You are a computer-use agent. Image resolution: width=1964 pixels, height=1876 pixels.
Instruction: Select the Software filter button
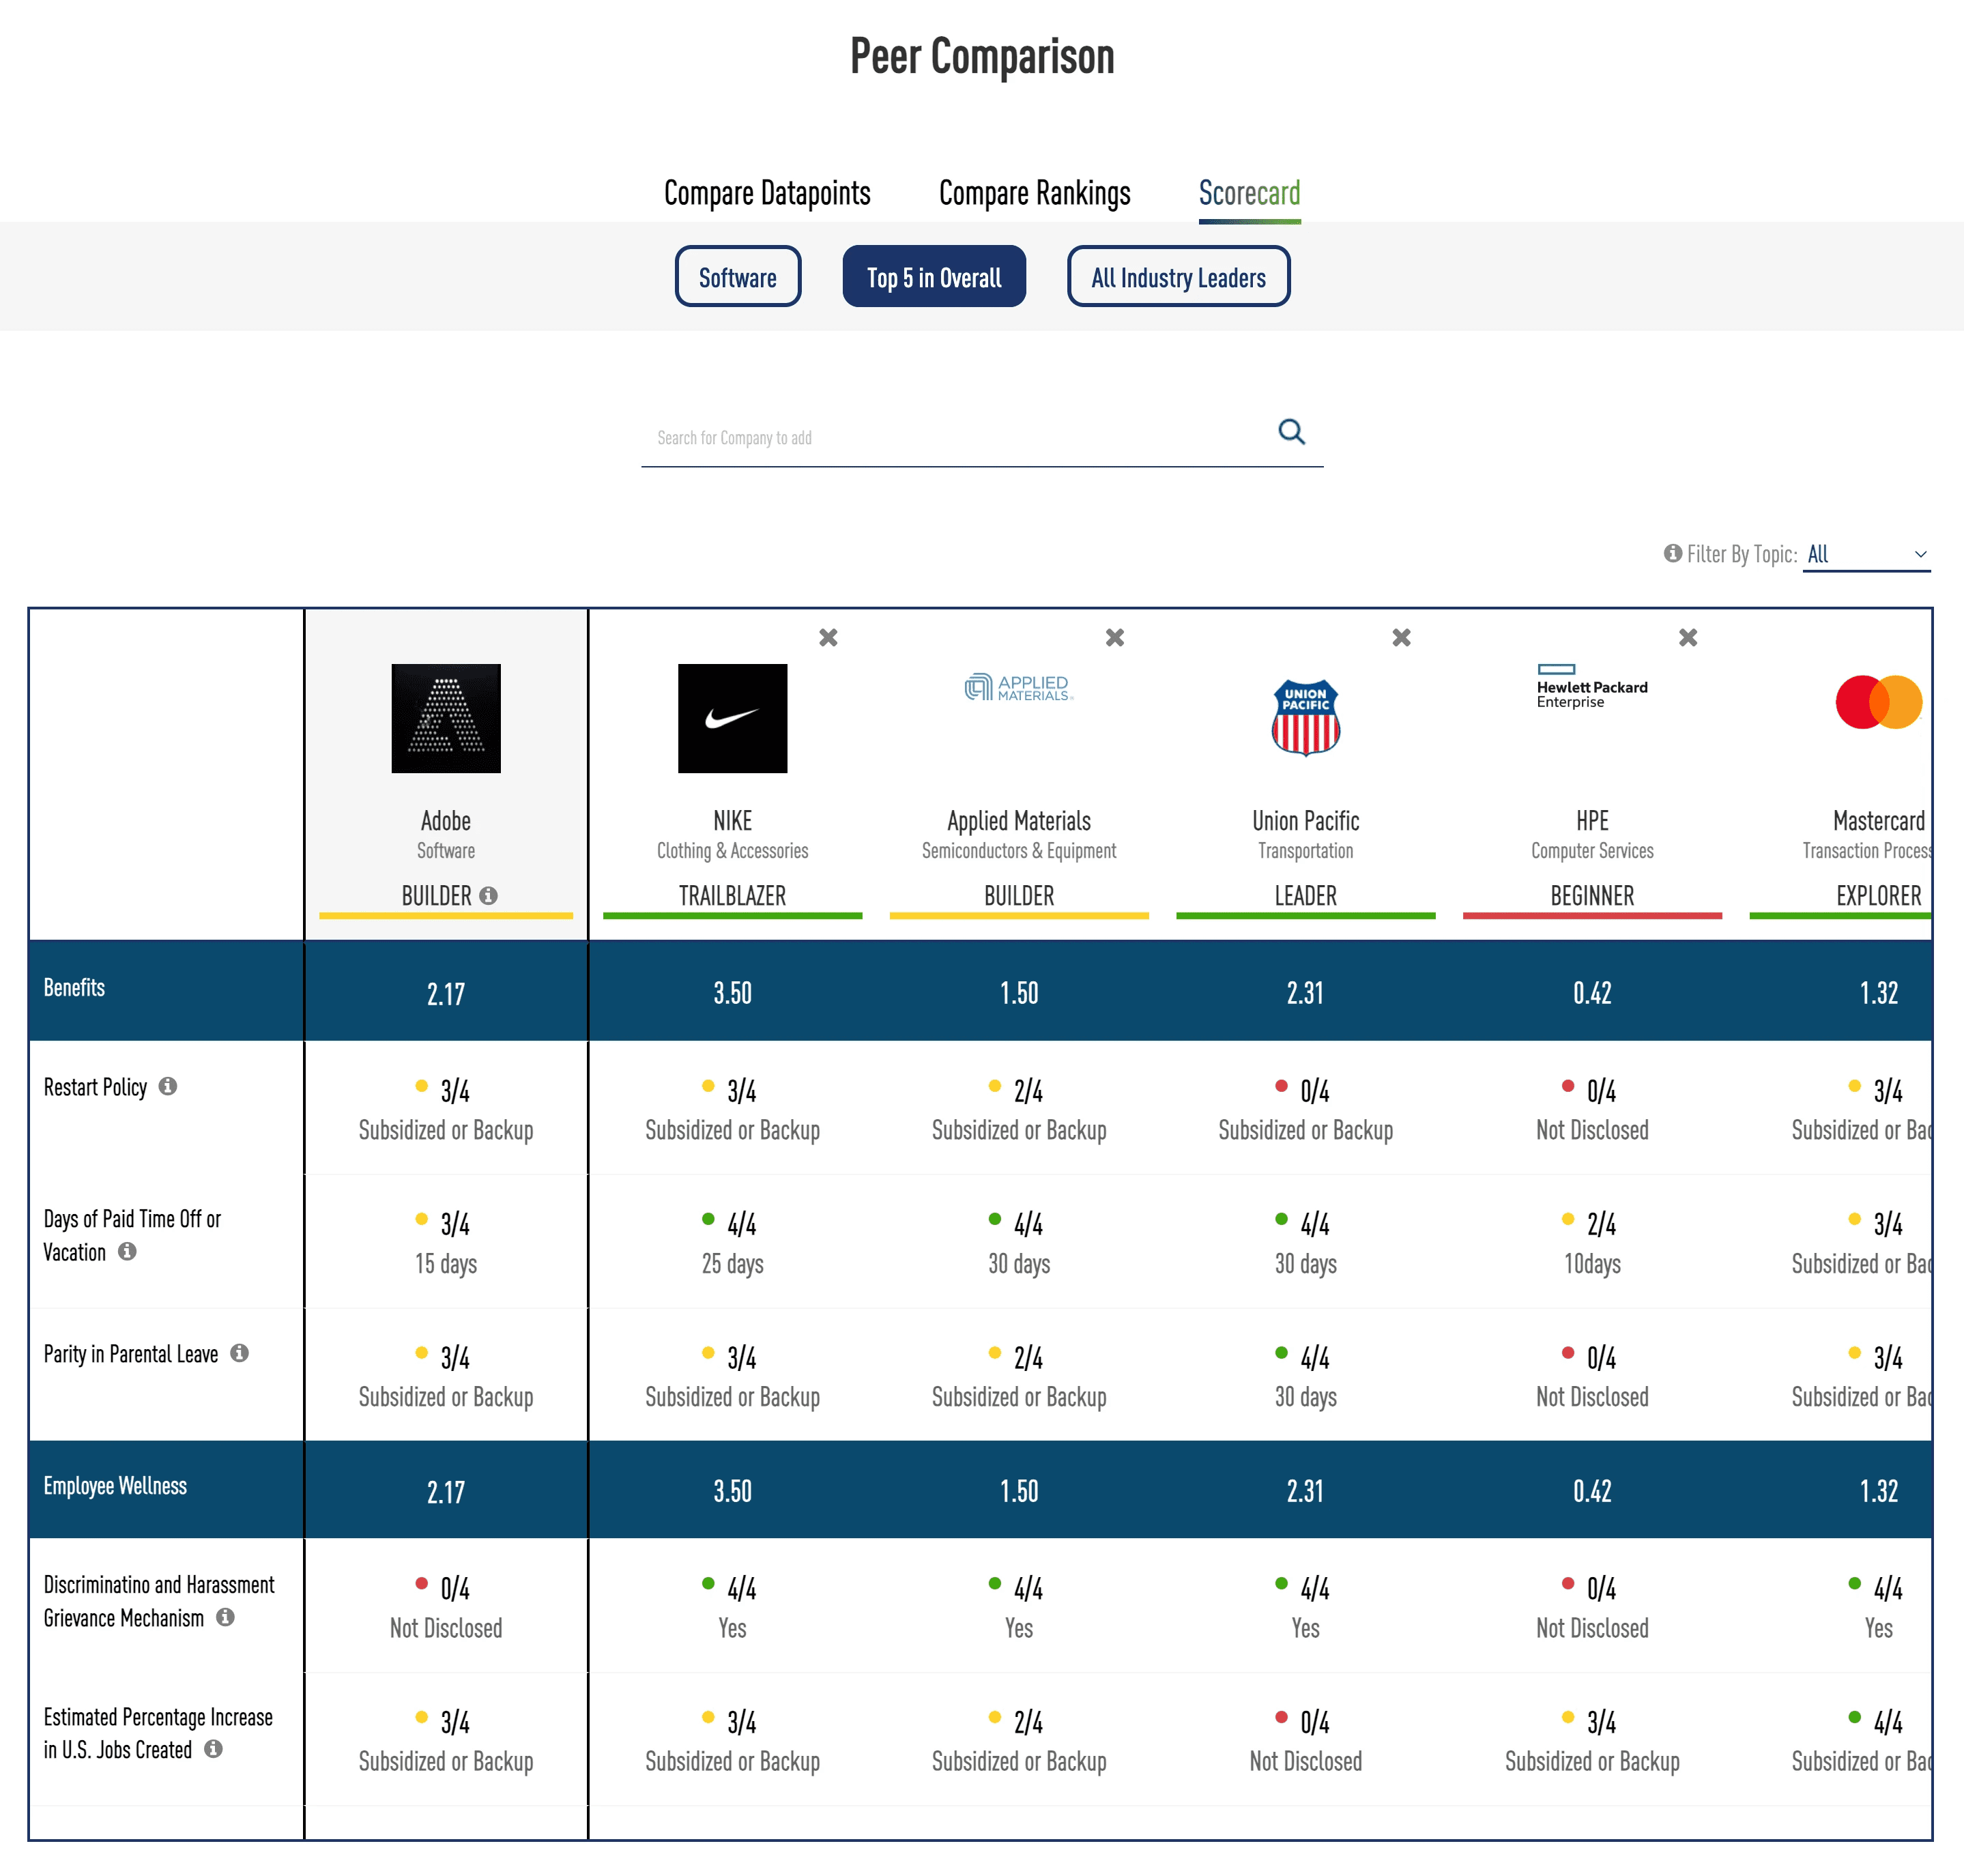[x=737, y=277]
